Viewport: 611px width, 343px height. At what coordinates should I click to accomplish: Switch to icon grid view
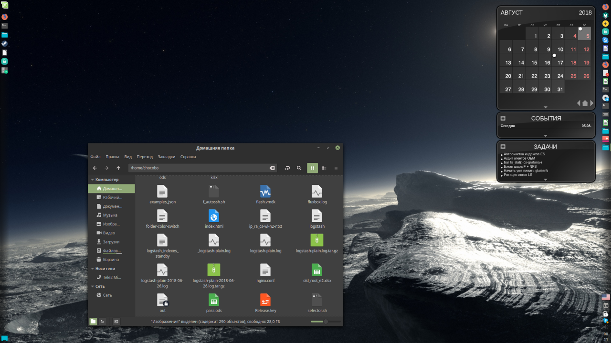(x=312, y=168)
